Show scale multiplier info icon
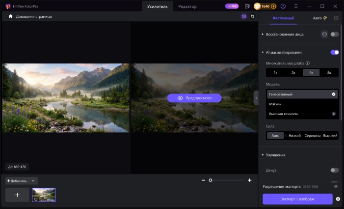 click(308, 63)
